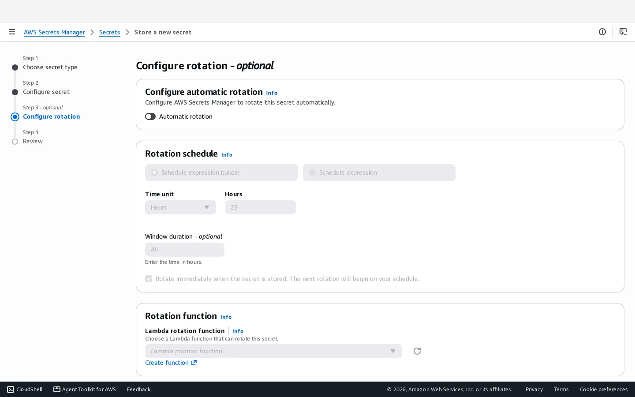This screenshot has height=397, width=635.
Task: Go to Choose secret type step
Action: tap(50, 67)
